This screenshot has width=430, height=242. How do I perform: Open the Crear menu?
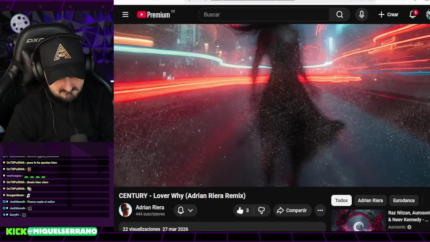point(388,14)
